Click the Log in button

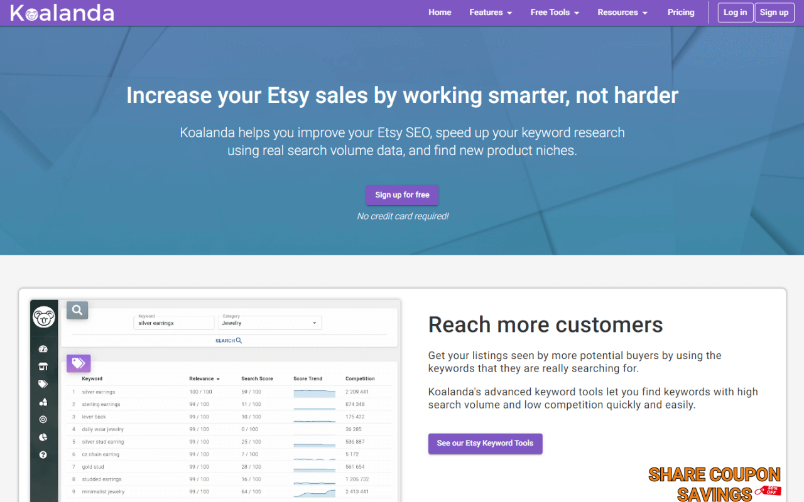(736, 13)
